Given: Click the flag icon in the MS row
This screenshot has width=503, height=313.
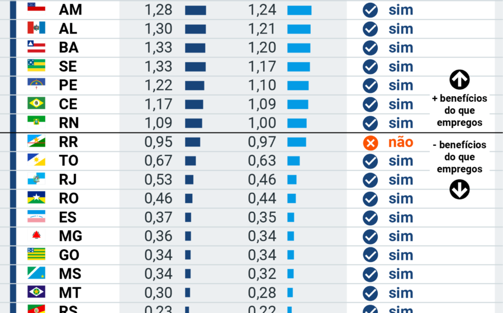Looking at the screenshot, I should (x=36, y=273).
